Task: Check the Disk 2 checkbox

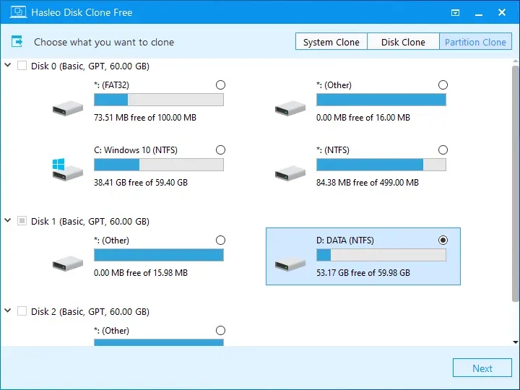Action: tap(22, 311)
